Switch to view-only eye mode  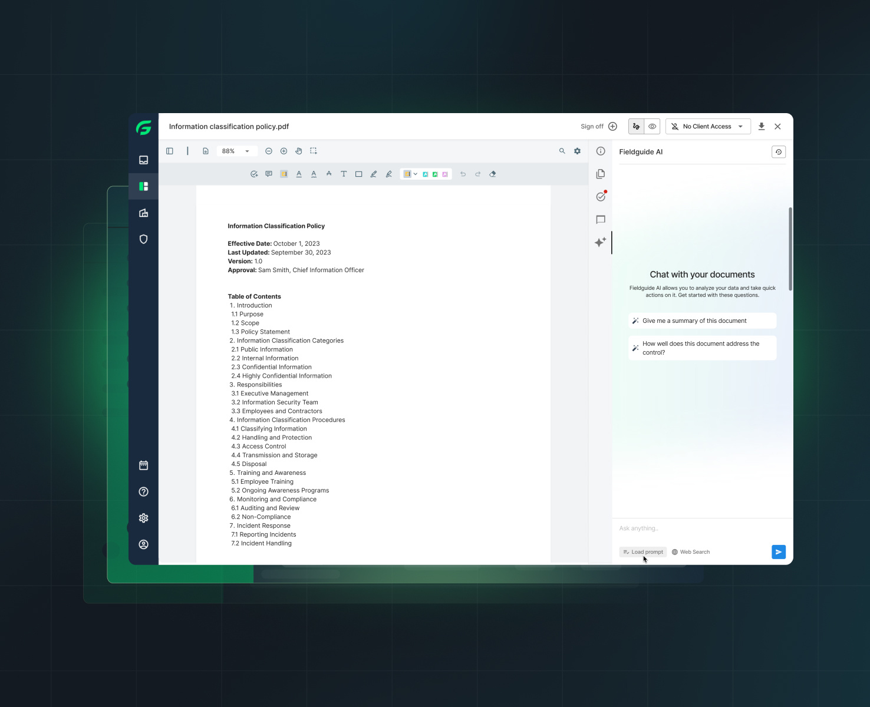pos(652,126)
